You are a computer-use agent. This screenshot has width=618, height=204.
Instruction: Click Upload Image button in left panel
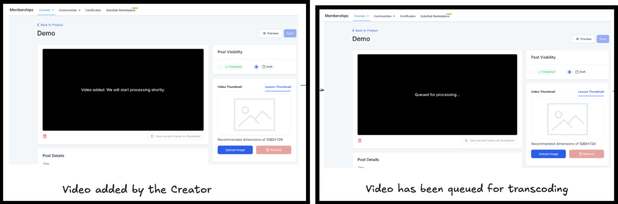coord(235,149)
